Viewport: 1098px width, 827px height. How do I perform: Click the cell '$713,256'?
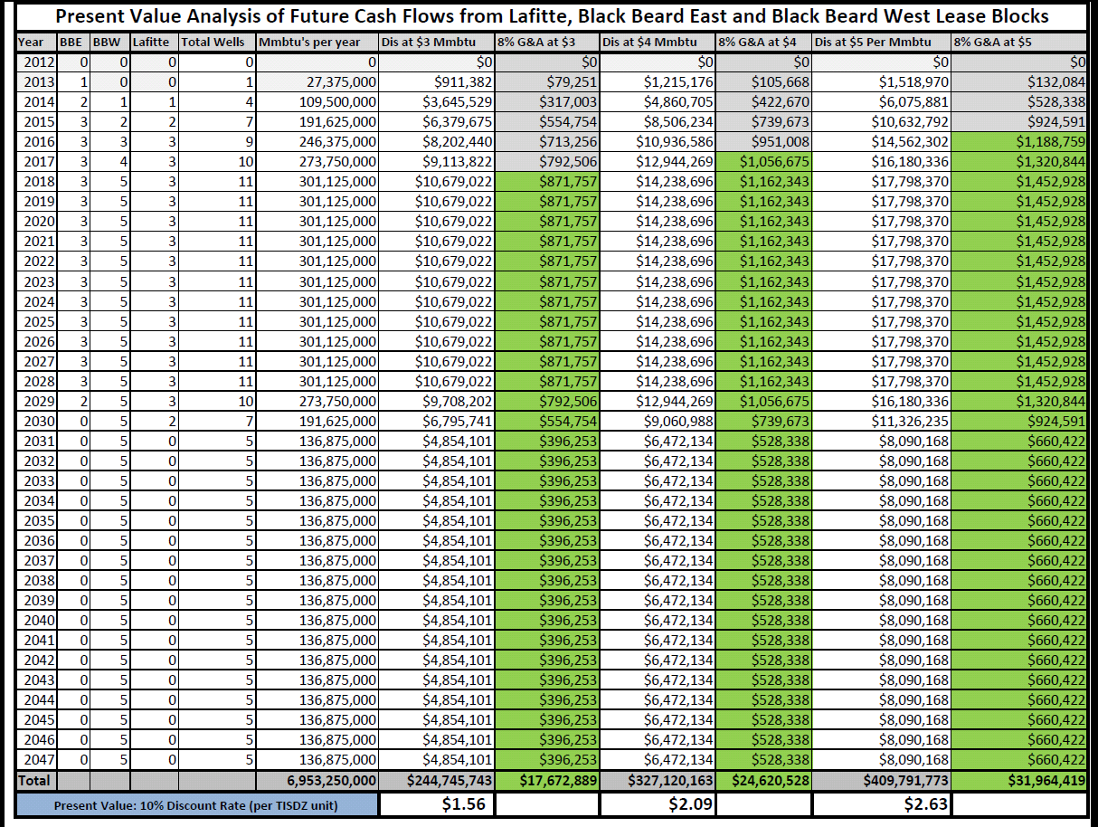click(547, 142)
